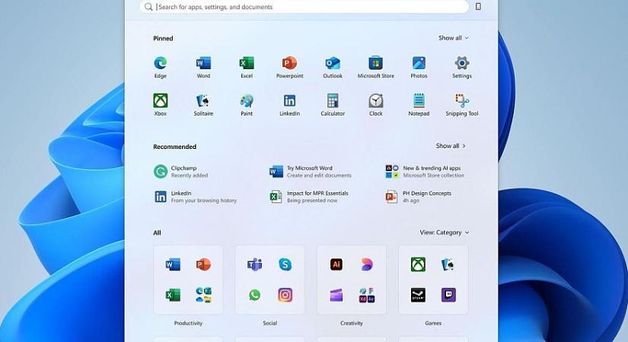Viewport: 628px width, 342px height.
Task: Open Impact for MPR Essentials workbook
Action: coord(309,197)
